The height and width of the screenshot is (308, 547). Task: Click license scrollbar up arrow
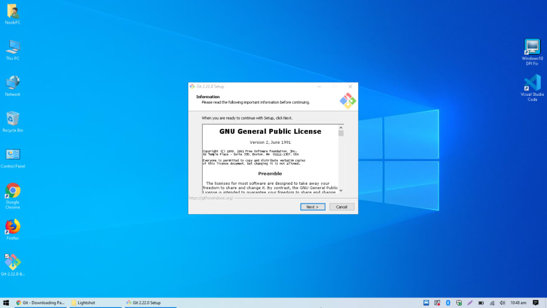click(x=341, y=128)
